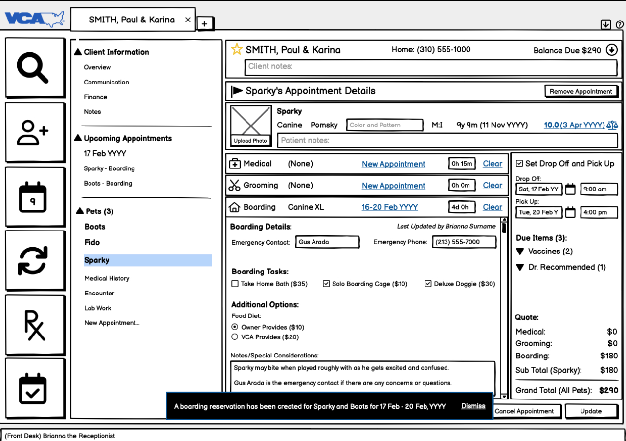Uncheck Set Drop Off and Pick Up
Image resolution: width=626 pixels, height=441 pixels.
point(519,163)
